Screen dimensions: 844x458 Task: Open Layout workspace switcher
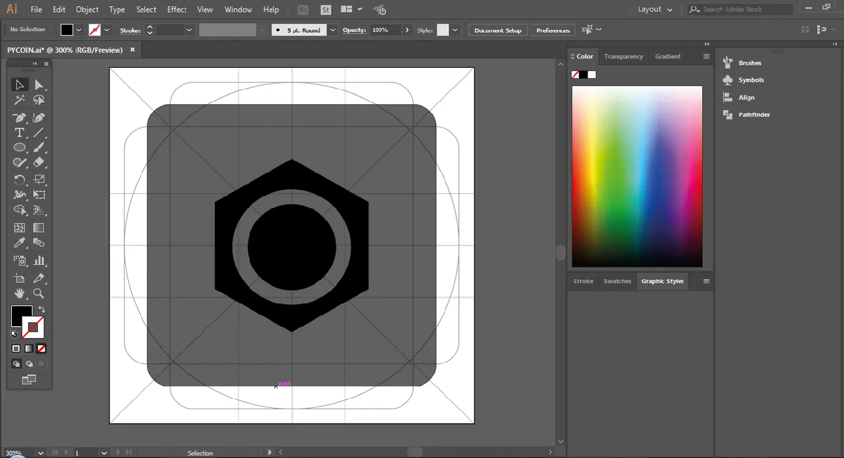[655, 9]
